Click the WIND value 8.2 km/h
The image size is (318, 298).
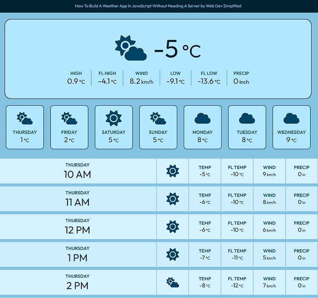(141, 81)
